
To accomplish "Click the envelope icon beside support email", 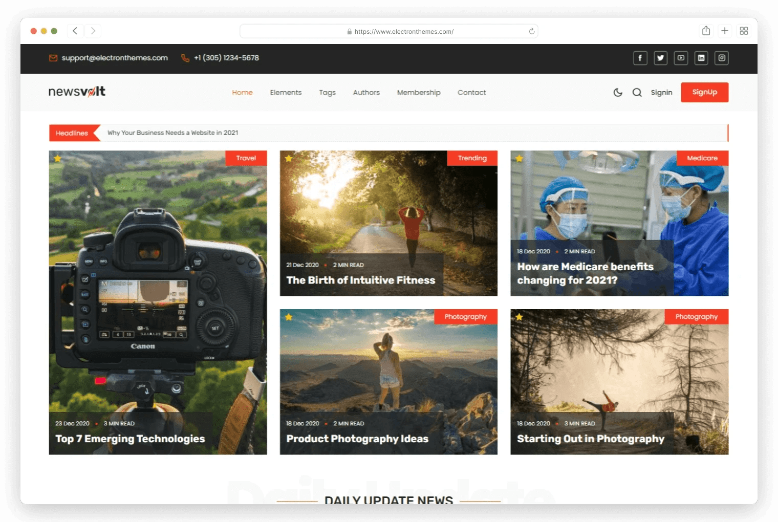I will (53, 58).
